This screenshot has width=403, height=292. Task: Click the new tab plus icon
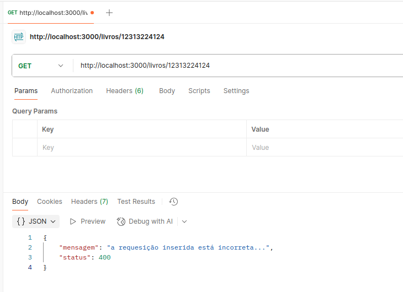click(x=109, y=13)
